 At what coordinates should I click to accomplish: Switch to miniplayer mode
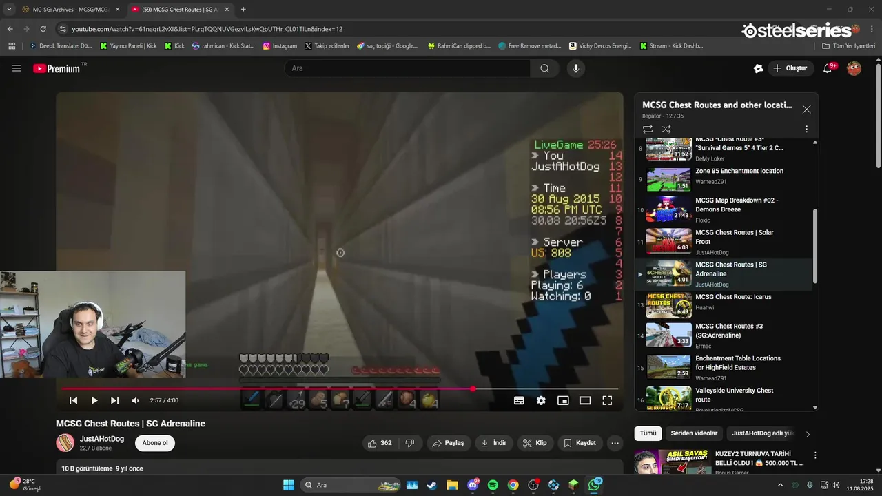563,400
